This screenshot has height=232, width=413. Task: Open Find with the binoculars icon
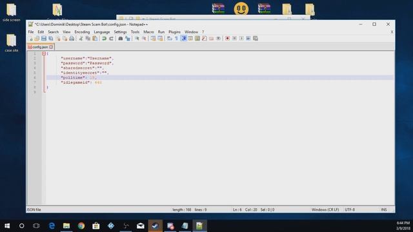click(x=121, y=39)
